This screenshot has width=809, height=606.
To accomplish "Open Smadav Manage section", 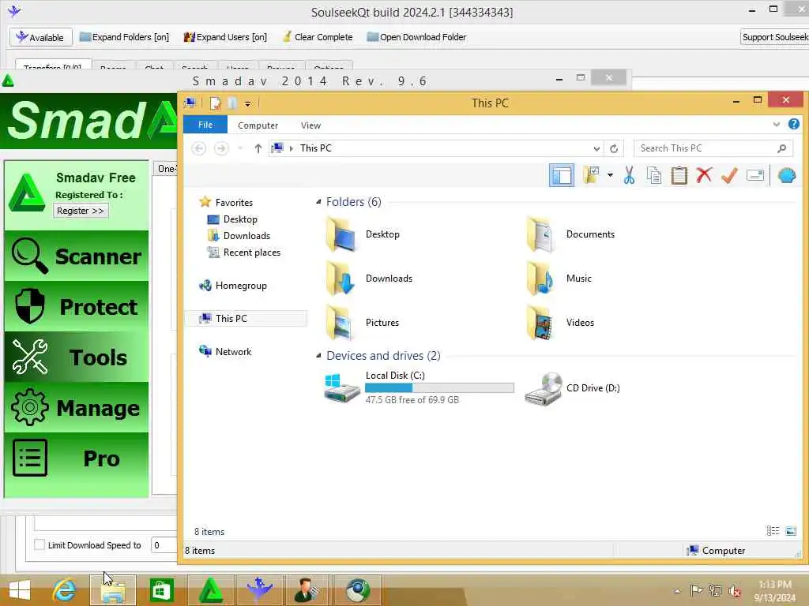I will click(x=77, y=408).
